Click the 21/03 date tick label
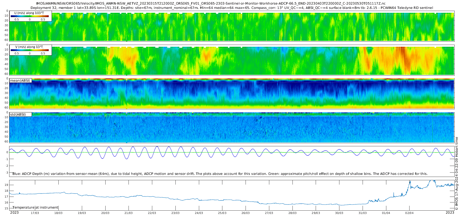459x217 pixels. pos(129,213)
